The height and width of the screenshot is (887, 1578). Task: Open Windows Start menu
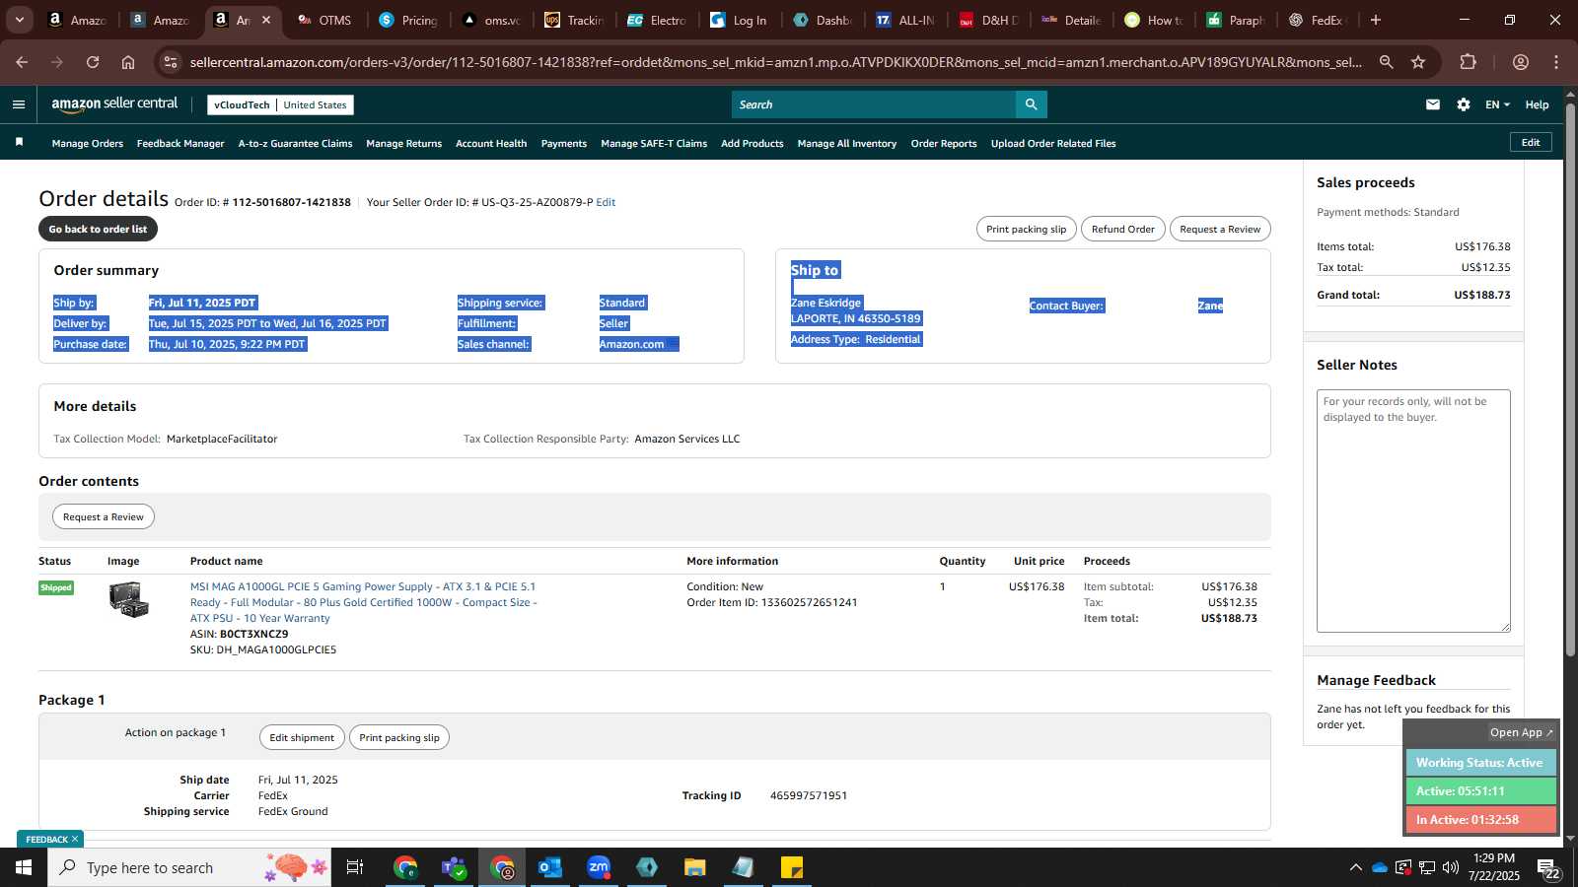pyautogui.click(x=24, y=867)
